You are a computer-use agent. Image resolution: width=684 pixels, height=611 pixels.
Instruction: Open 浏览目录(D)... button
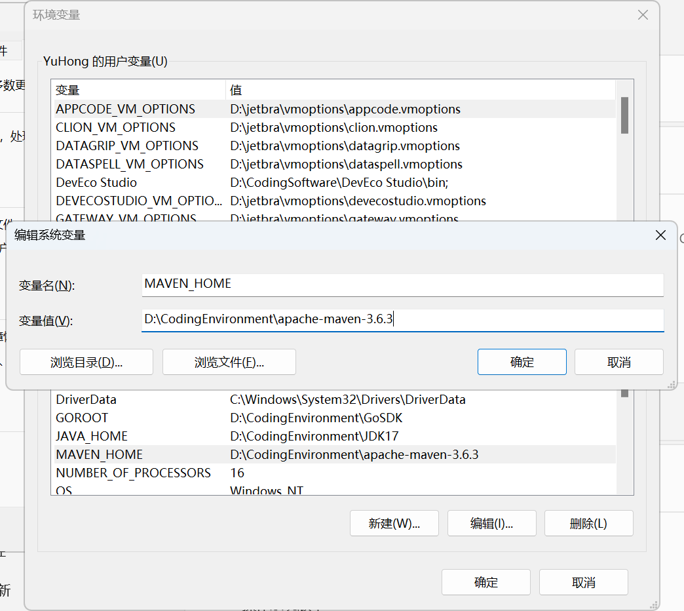point(86,362)
